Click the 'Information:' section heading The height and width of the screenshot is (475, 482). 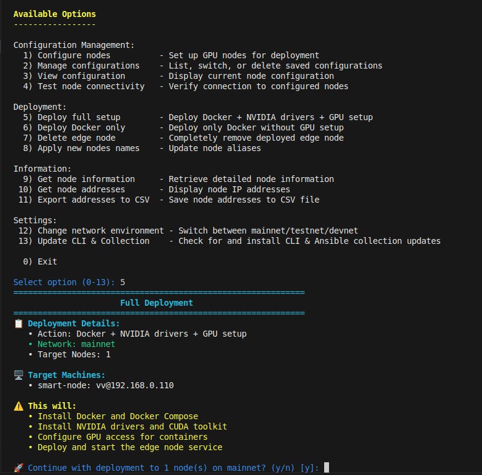coord(42,169)
